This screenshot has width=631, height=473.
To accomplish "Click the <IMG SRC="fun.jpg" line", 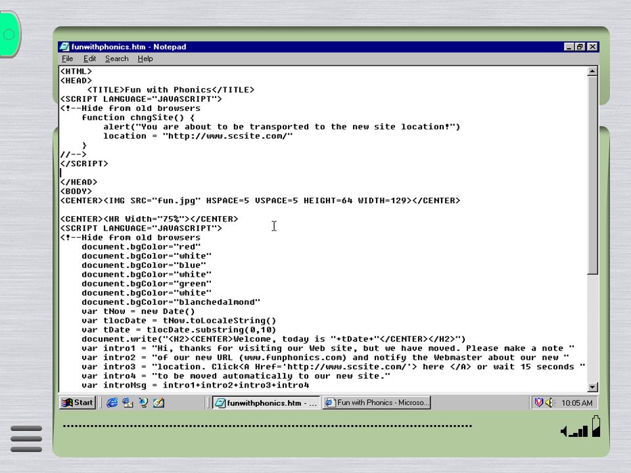I will (260, 201).
